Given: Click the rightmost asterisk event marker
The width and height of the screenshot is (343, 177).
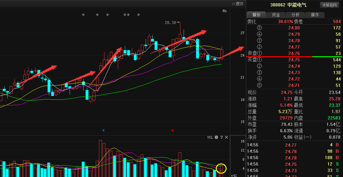Looking at the screenshot, I should pyautogui.click(x=138, y=15).
